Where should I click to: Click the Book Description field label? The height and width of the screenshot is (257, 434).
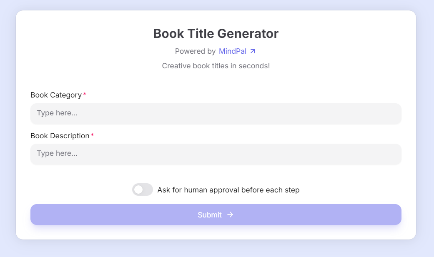(x=60, y=136)
